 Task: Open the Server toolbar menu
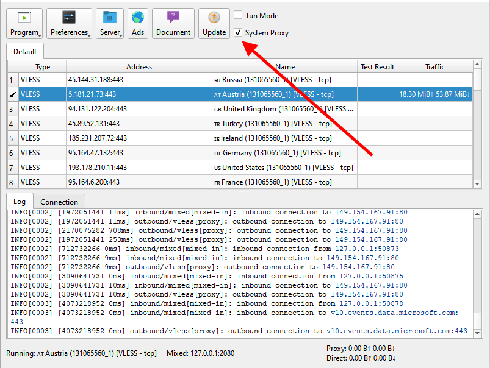pos(110,23)
